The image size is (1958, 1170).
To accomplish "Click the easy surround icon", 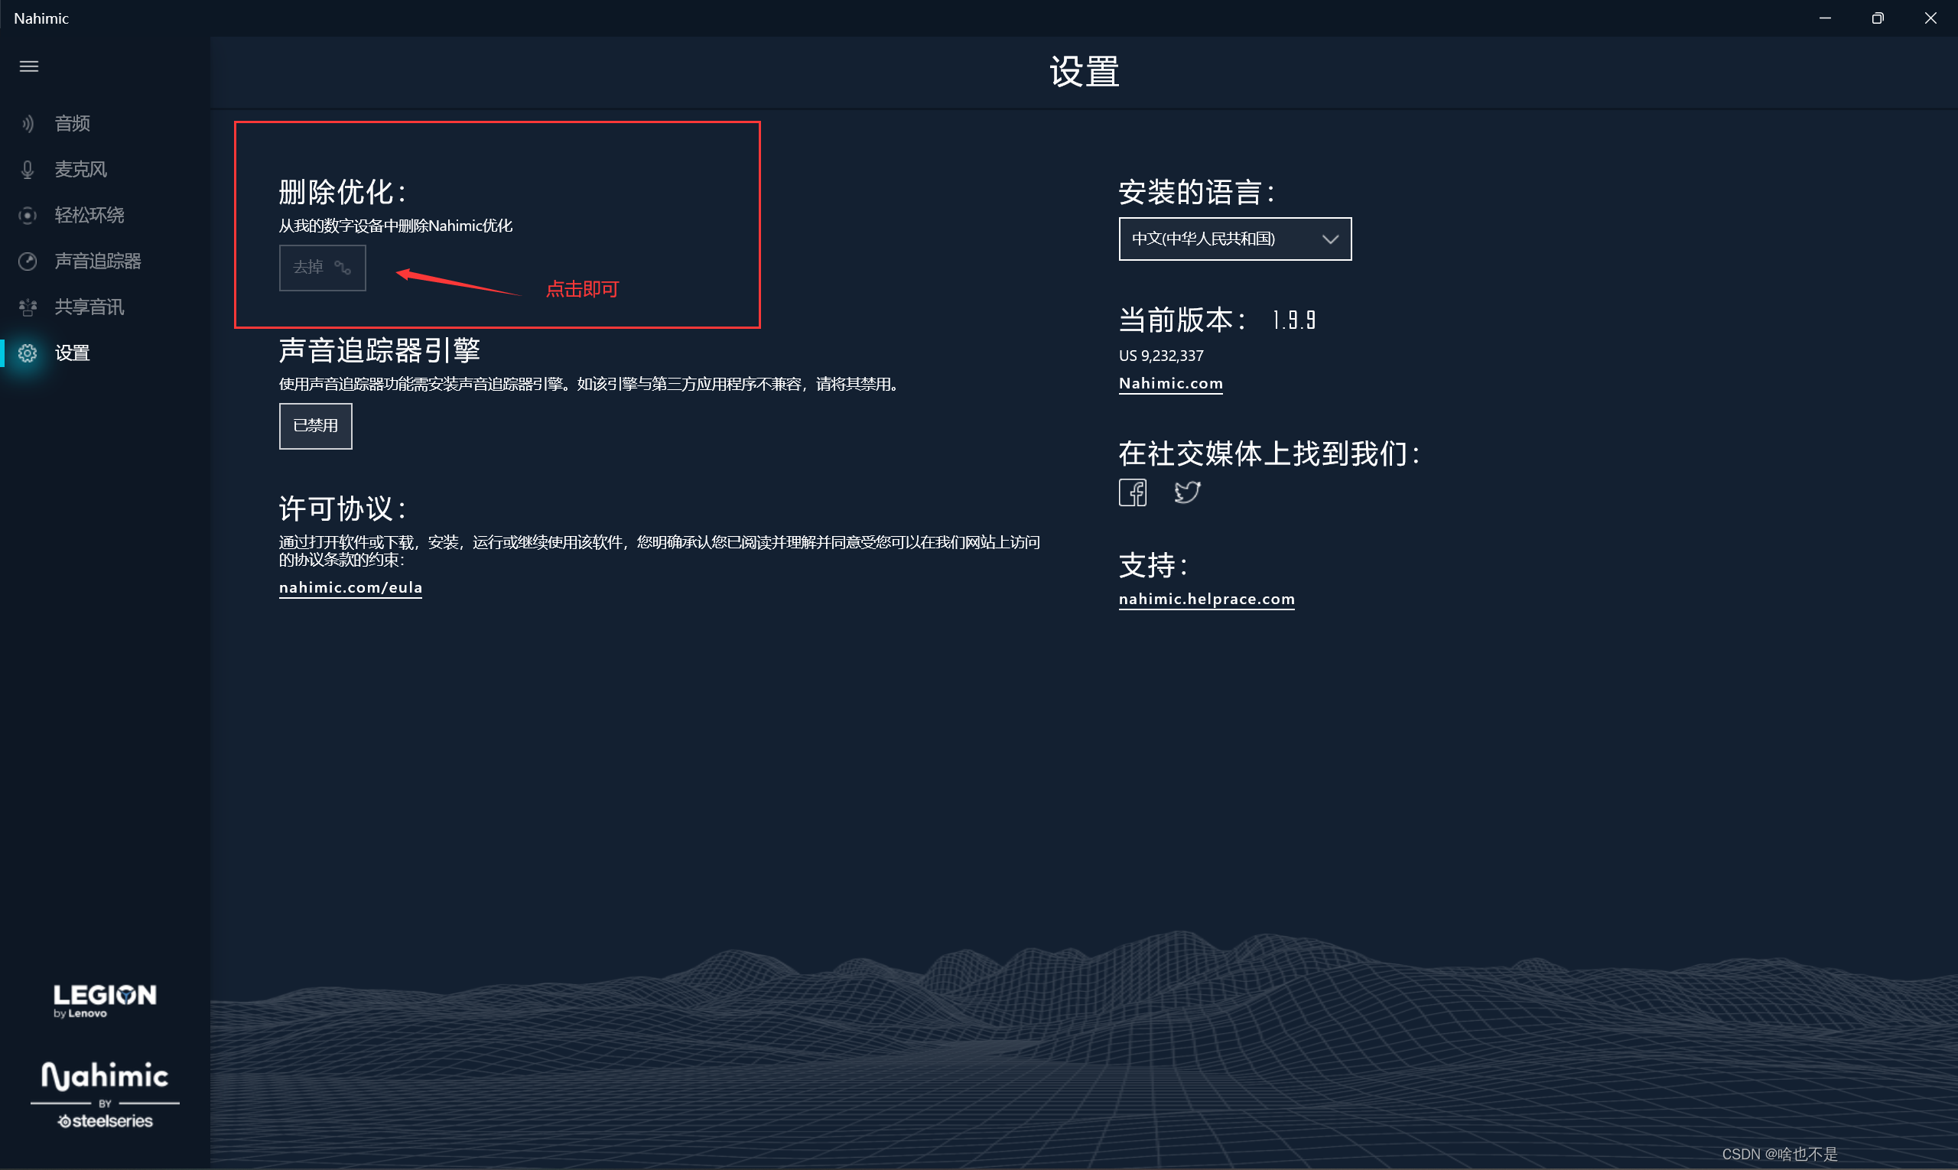I will 28,215.
